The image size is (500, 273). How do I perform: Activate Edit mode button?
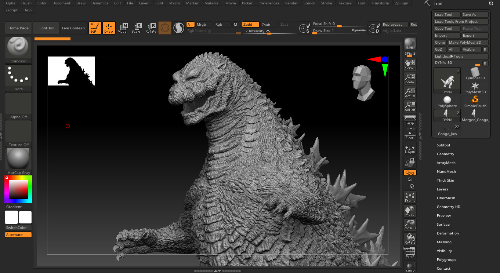95,28
